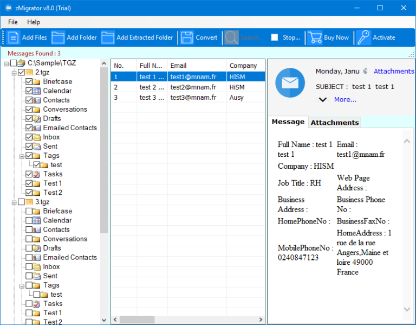Click the Convert floppy disk icon
The image size is (416, 325).
[x=187, y=37]
